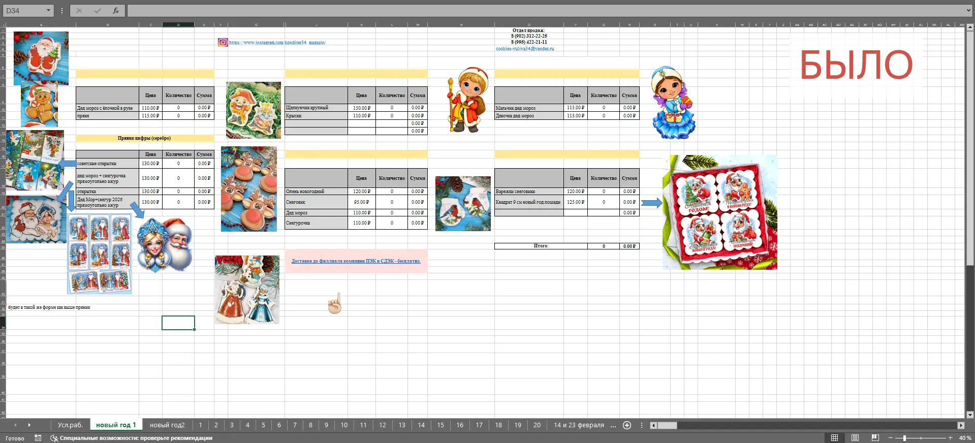975x443 pixels.
Task: Click the Пряник цифры (серебро) header
Action: (145, 138)
